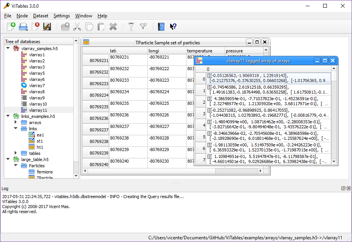
Task: Click the Delete filter funnel icon
Action: pos(144,27)
